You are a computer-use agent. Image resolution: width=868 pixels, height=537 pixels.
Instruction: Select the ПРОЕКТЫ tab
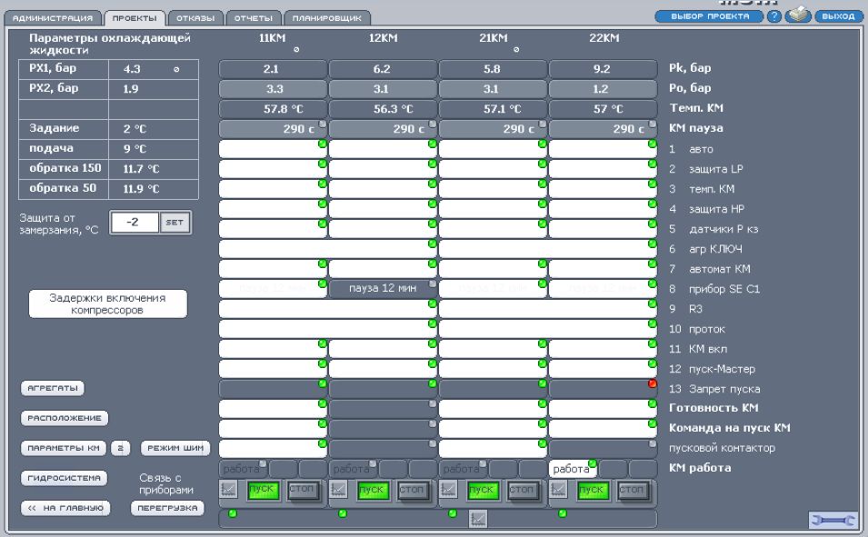click(135, 18)
